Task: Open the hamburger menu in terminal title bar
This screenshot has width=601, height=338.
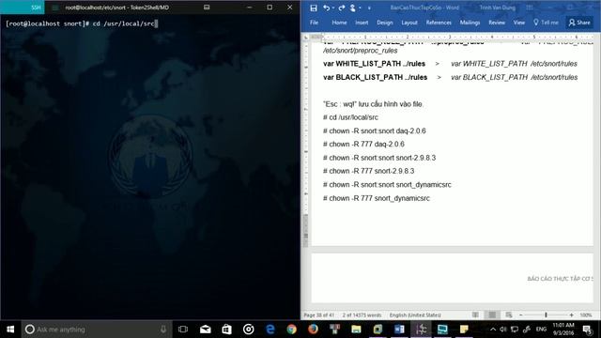Action: click(55, 8)
